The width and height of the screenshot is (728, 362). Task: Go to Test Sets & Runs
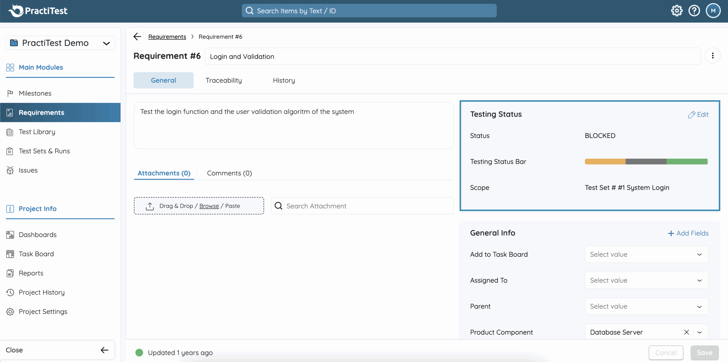click(x=44, y=151)
